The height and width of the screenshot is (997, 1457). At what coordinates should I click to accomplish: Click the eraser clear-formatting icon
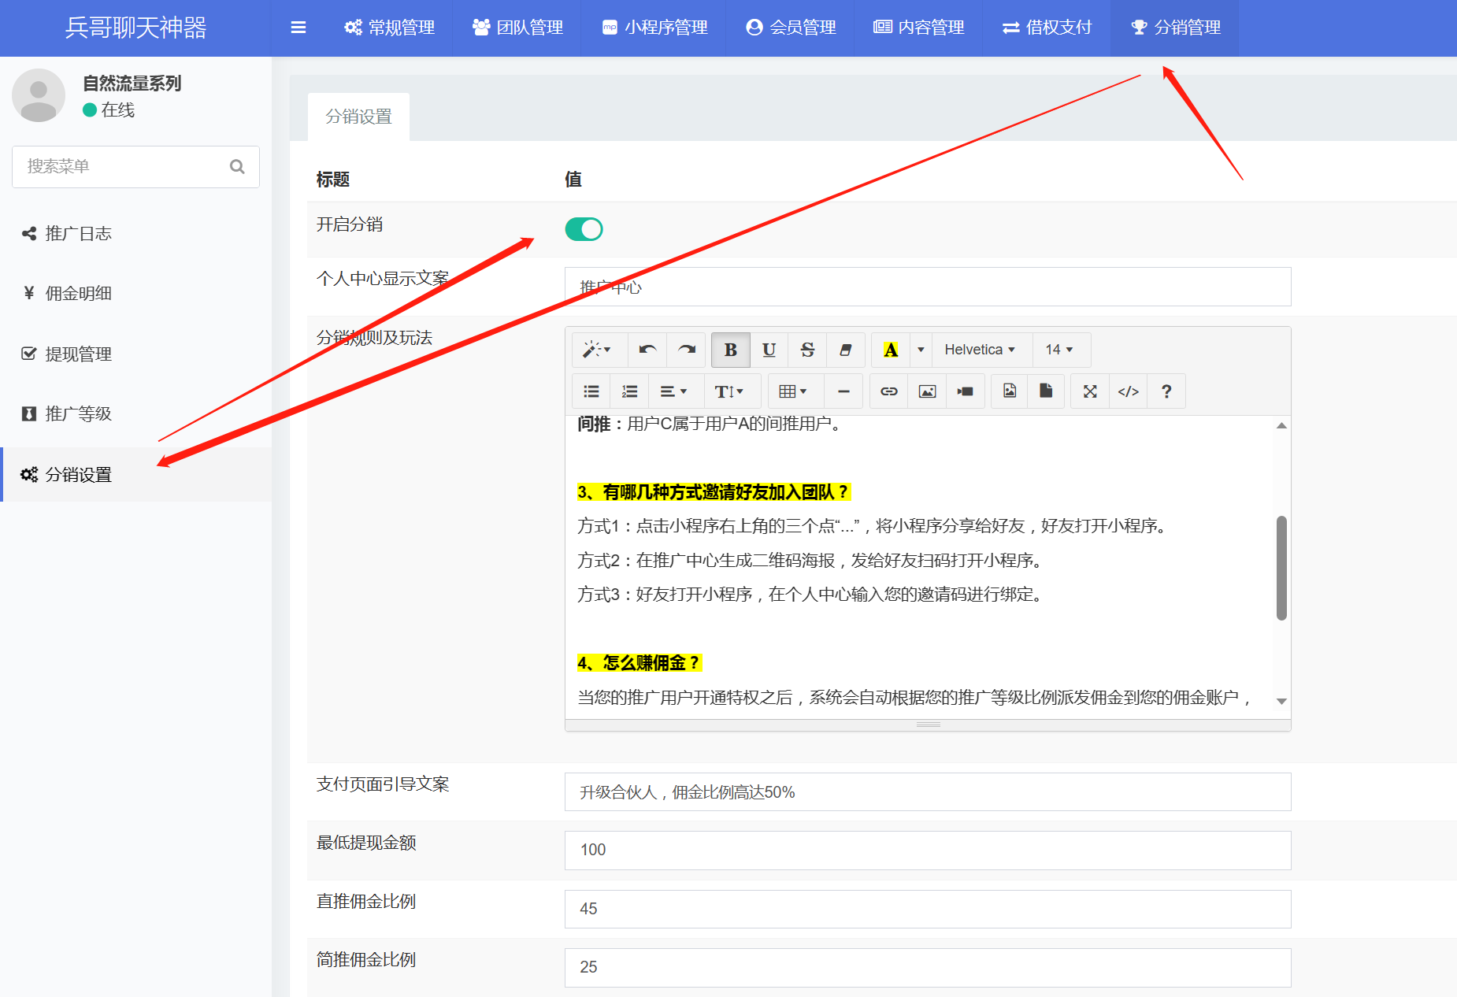[x=845, y=350]
